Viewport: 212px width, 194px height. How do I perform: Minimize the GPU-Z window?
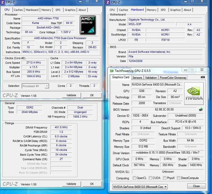tap(185, 70)
